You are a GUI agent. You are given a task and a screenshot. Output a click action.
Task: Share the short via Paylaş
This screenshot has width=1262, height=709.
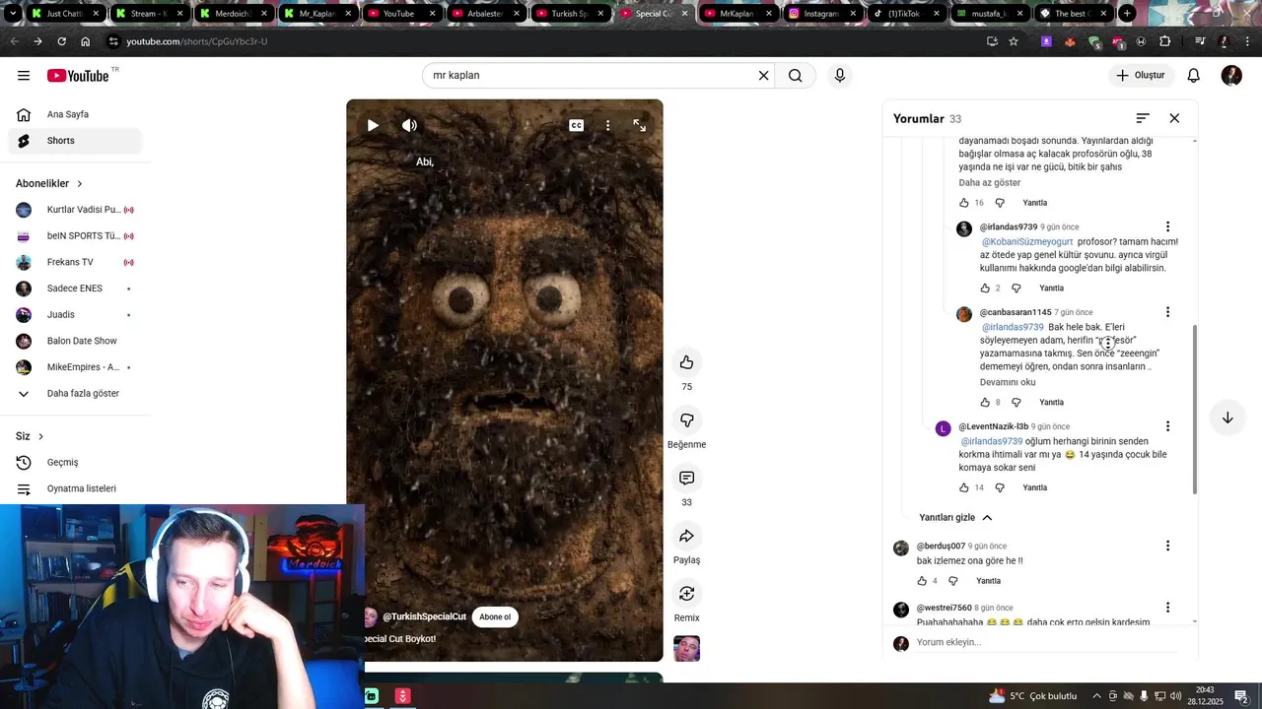[687, 537]
